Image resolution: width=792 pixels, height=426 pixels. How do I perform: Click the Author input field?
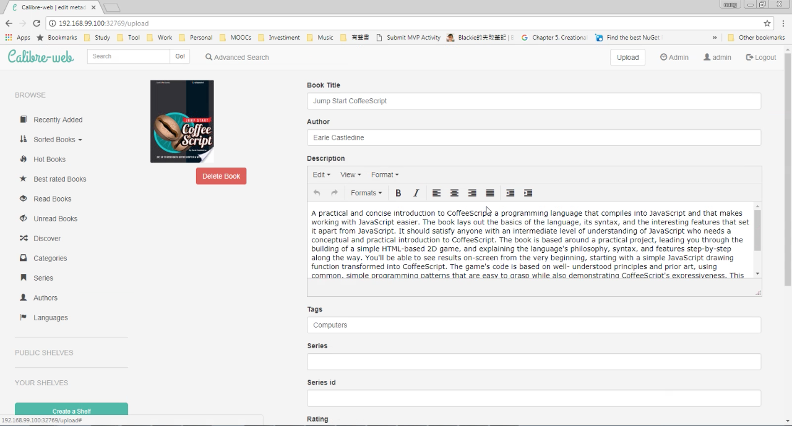534,137
